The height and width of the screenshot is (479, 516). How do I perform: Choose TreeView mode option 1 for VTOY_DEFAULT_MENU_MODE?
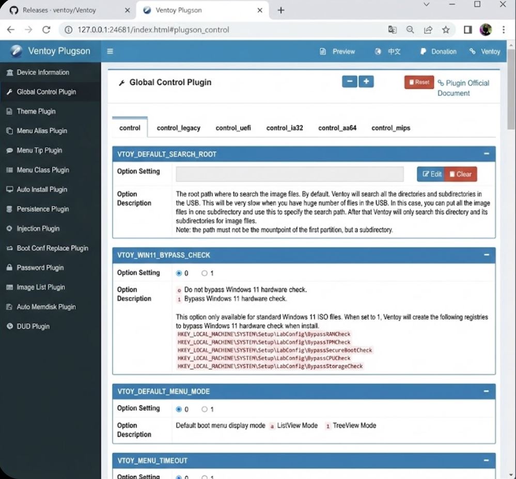tap(205, 409)
